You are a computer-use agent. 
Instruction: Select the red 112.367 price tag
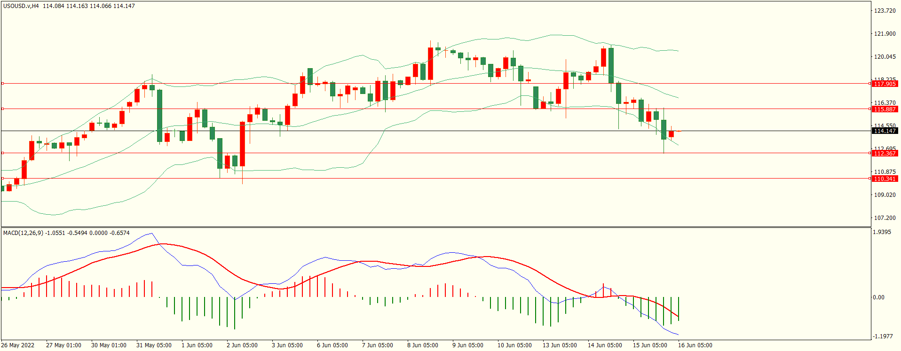tap(885, 153)
